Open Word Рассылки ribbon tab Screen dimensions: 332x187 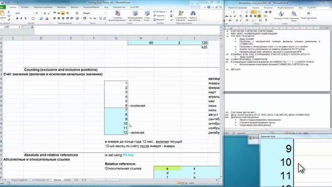click(268, 8)
